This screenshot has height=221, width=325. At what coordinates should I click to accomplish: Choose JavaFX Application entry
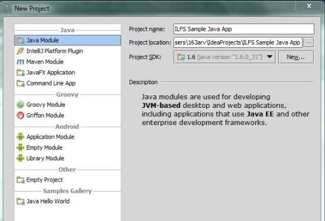point(68,72)
